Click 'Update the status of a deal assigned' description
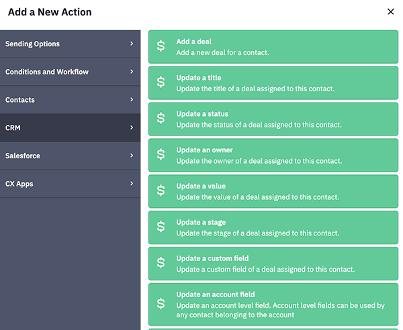Viewport: 403px width, 330px height. [259, 125]
